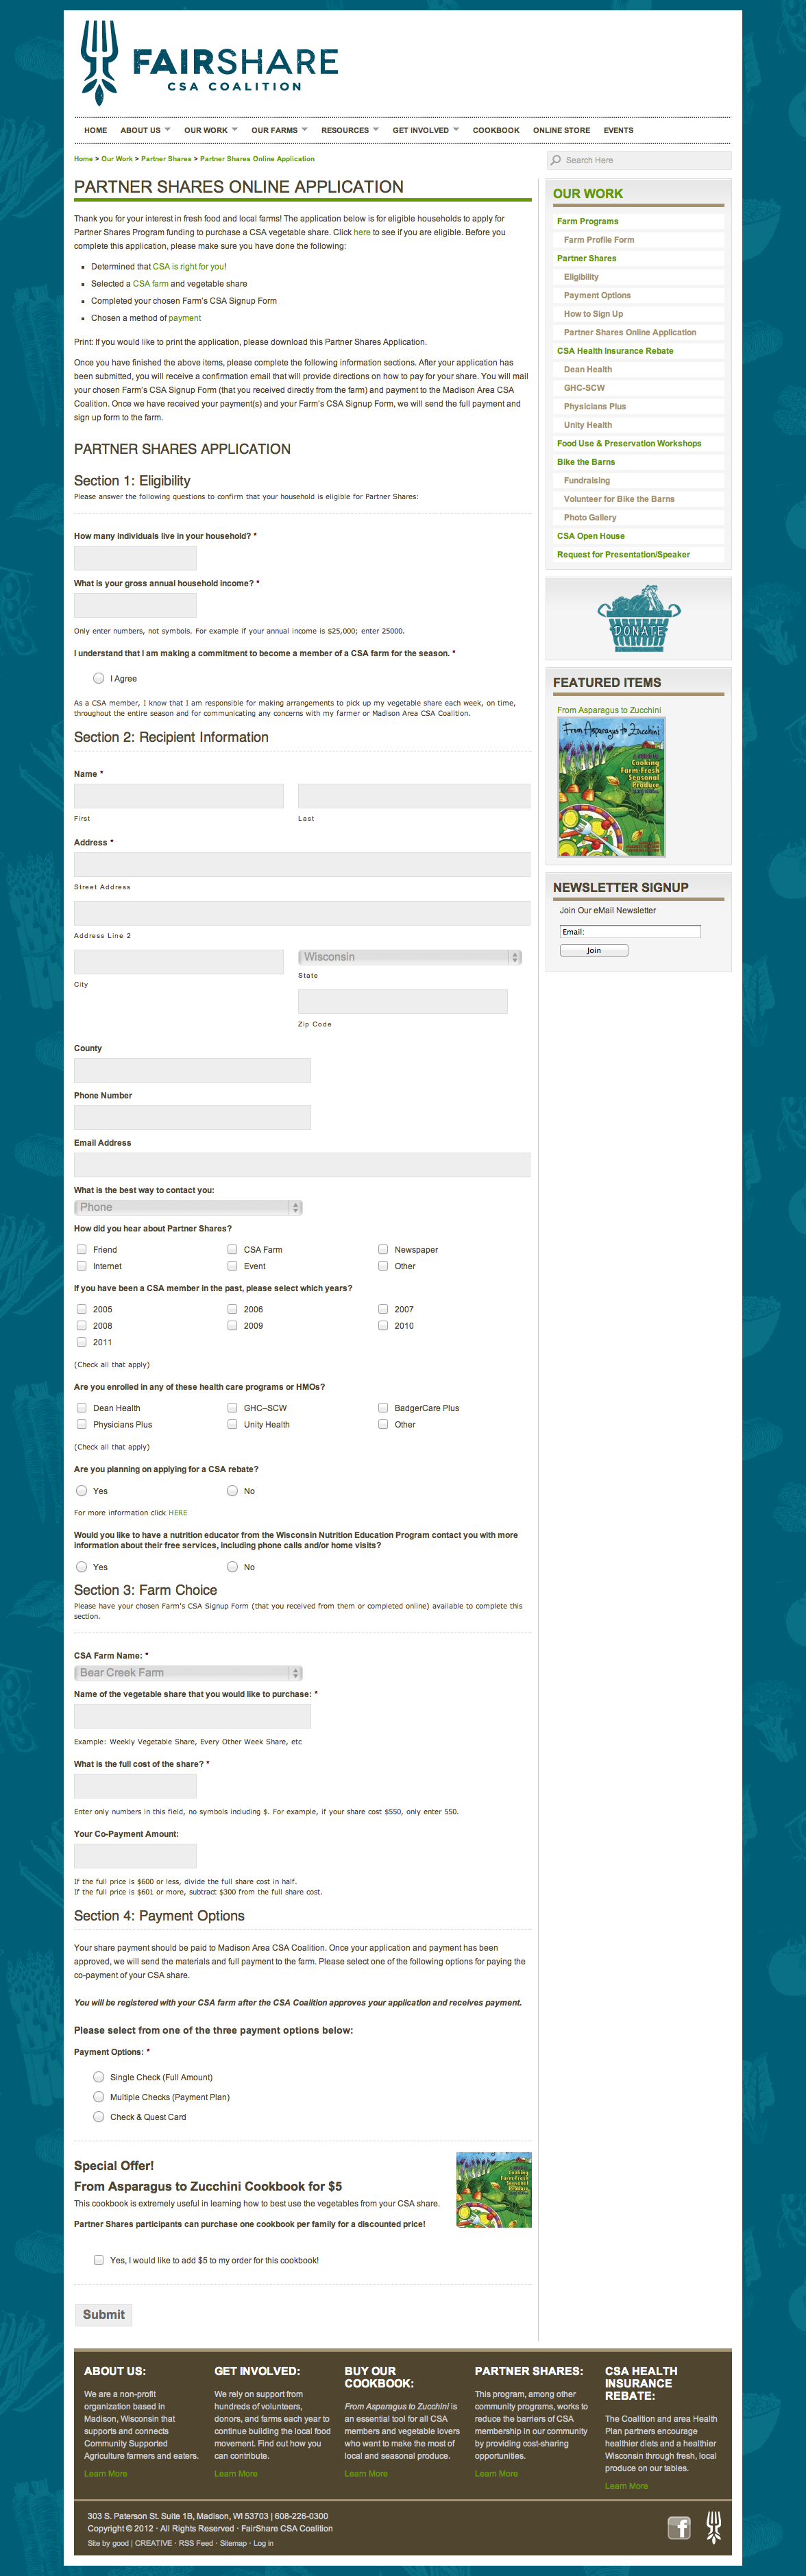Tick the BadgerCare Plus checkbox
The image size is (806, 2576).
383,1407
